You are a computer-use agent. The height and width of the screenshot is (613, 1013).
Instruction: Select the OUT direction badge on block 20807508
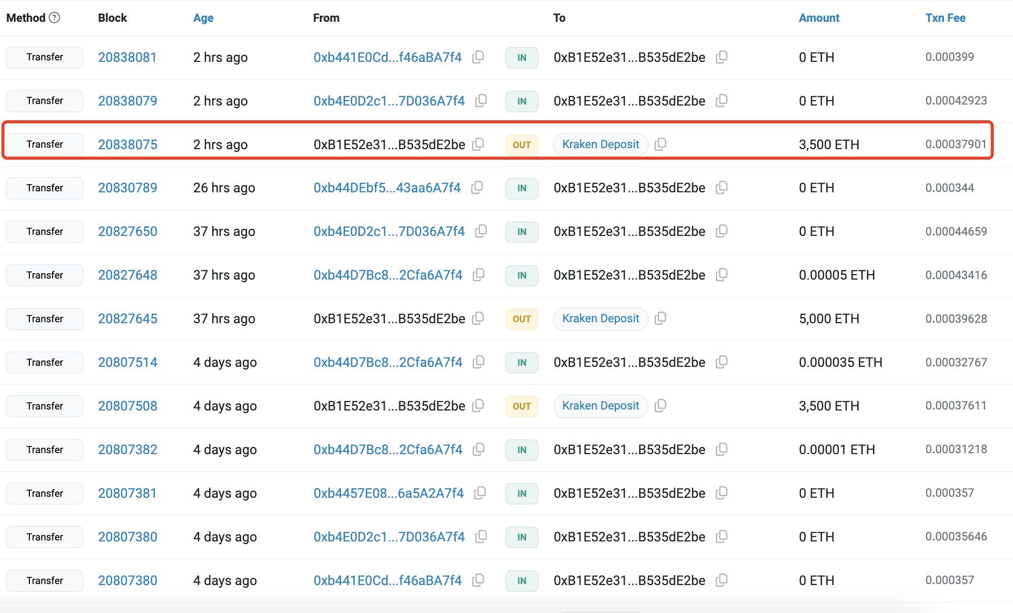point(521,406)
